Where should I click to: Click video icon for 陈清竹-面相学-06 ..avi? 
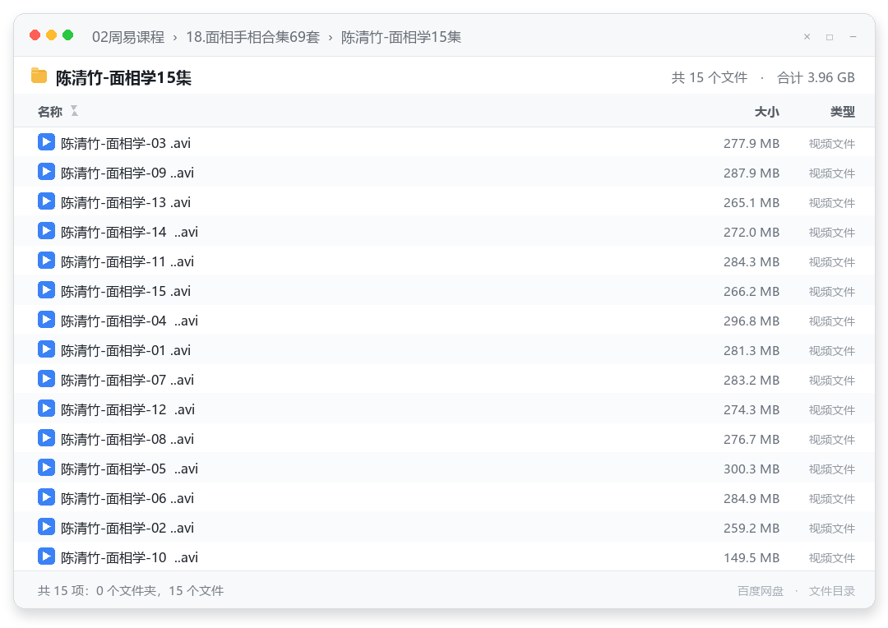click(x=46, y=497)
